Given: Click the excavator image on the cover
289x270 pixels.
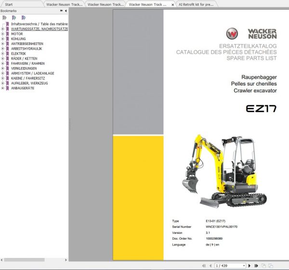Looking at the screenshot, I should [x=224, y=171].
